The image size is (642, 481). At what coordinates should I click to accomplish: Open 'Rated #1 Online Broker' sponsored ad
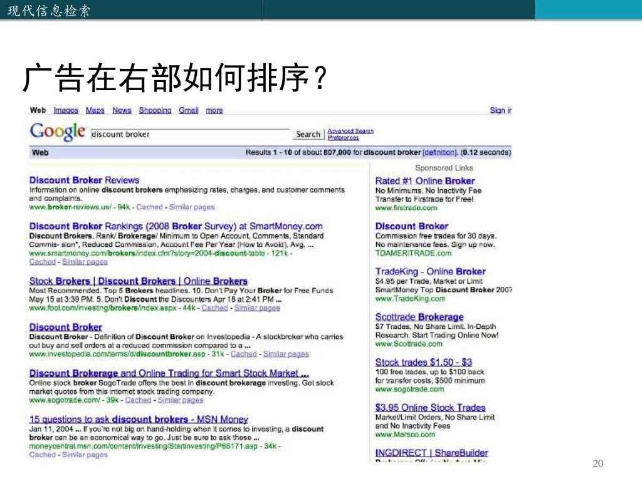(425, 181)
